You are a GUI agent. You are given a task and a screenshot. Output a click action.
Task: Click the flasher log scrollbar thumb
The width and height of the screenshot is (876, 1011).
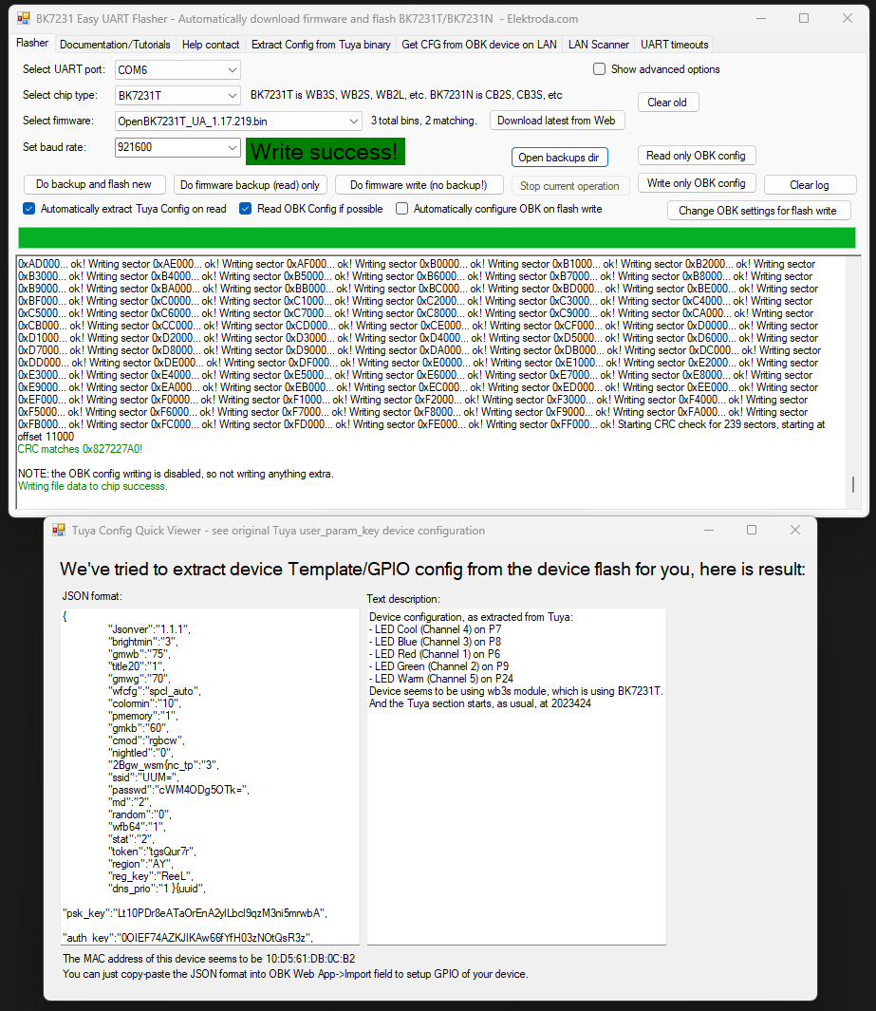coord(853,485)
